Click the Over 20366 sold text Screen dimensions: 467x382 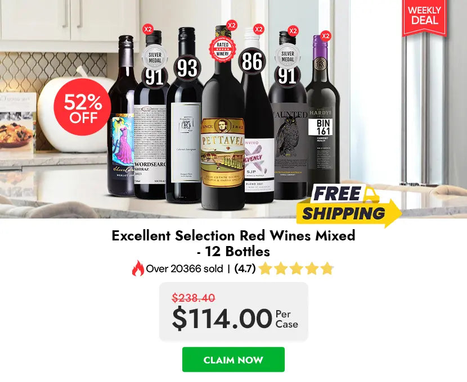pyautogui.click(x=185, y=269)
